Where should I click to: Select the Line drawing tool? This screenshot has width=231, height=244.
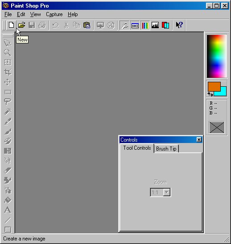[8, 220]
